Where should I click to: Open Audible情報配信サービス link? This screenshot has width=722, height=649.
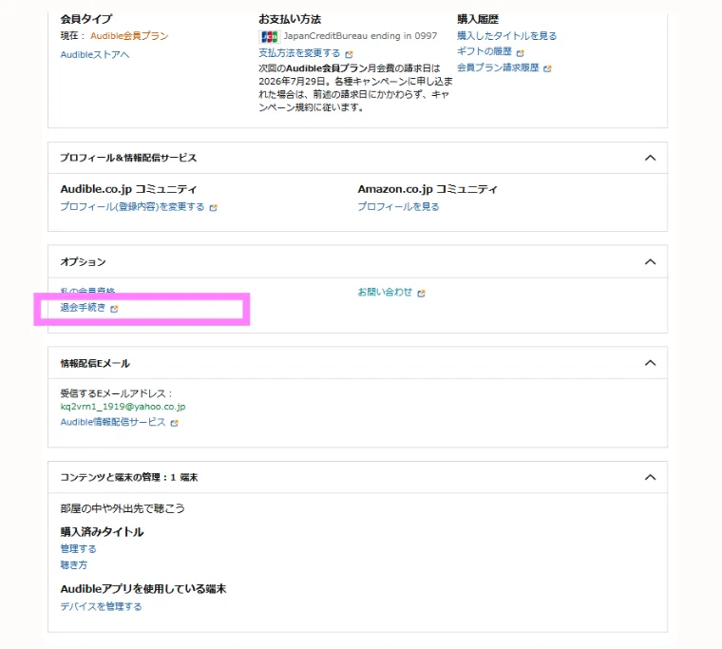[113, 422]
